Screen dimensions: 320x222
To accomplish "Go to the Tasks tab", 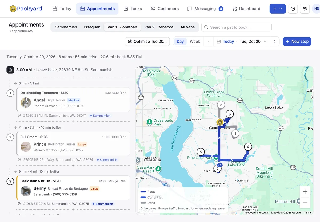I will [x=133, y=9].
